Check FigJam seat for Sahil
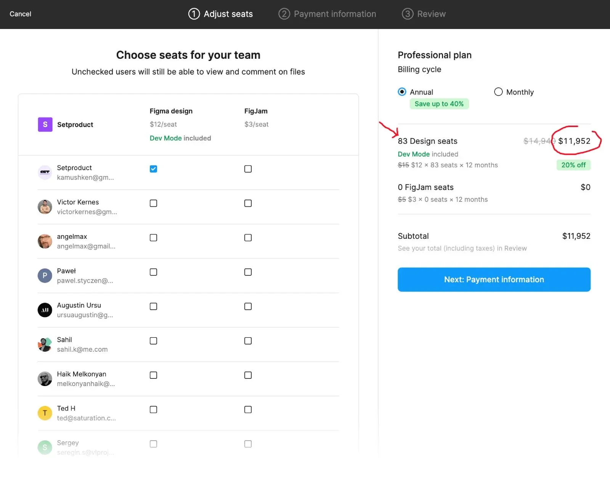Screen dimensions: 610x494 point(248,340)
